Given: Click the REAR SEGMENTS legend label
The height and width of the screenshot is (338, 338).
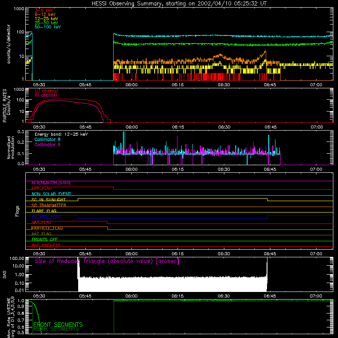Looking at the screenshot, I should point(56,329).
